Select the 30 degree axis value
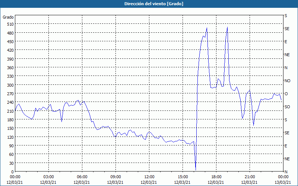Image resolution: width=298 pixels, height=186 pixels. pos(12,163)
